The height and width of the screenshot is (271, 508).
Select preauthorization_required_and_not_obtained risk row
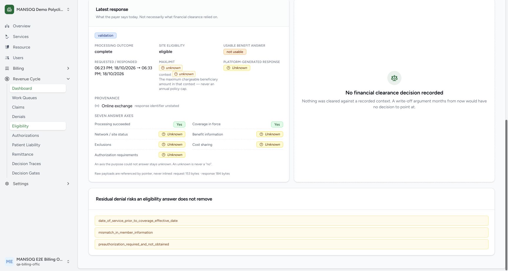point(291,244)
